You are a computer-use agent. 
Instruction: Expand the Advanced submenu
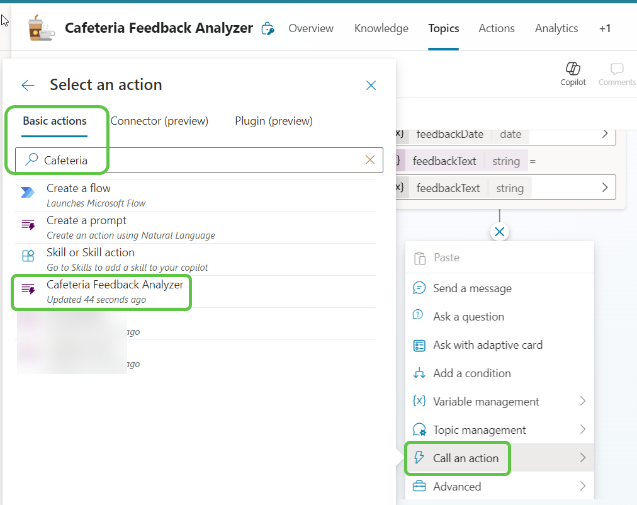457,486
